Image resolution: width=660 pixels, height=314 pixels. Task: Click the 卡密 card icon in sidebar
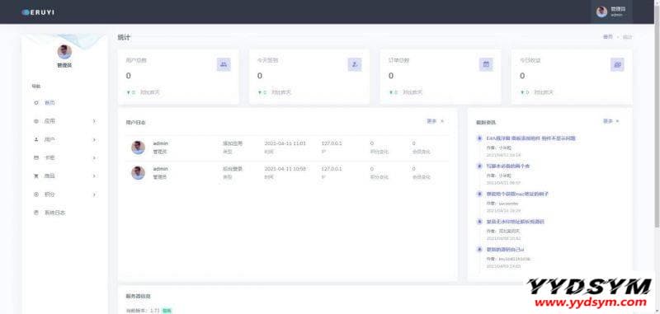[x=36, y=157]
